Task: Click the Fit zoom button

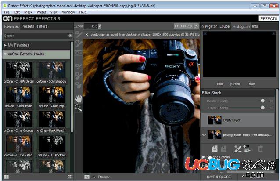Action: click(x=176, y=26)
